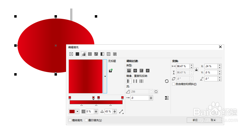This screenshot has height=129, width=252.
Task: Choose conical fountain fill type
Action: pos(141,70)
